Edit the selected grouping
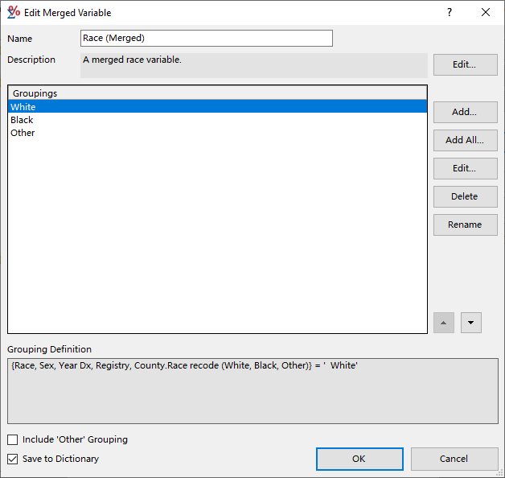The image size is (505, 478). [x=465, y=168]
